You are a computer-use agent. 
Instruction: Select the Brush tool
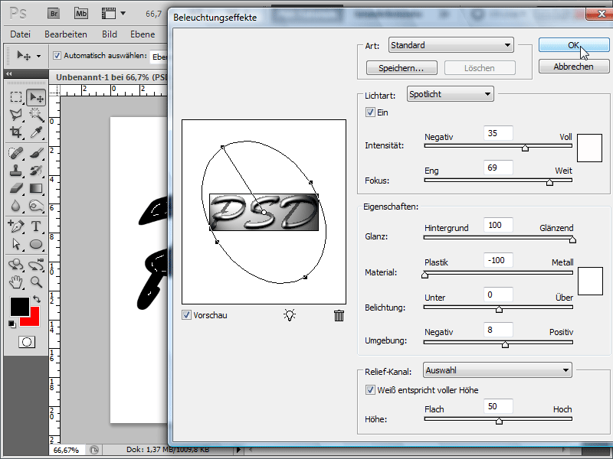(36, 153)
